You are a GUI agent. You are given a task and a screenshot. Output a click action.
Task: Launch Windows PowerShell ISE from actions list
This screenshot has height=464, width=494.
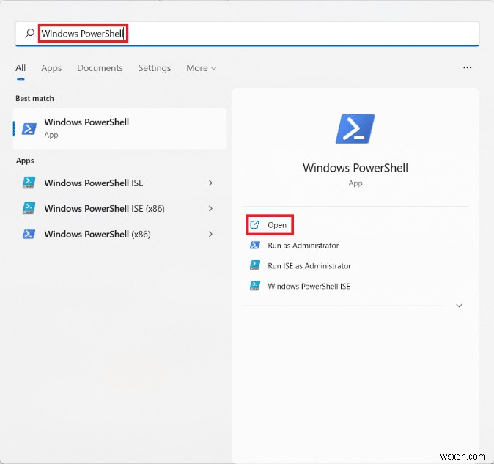309,286
